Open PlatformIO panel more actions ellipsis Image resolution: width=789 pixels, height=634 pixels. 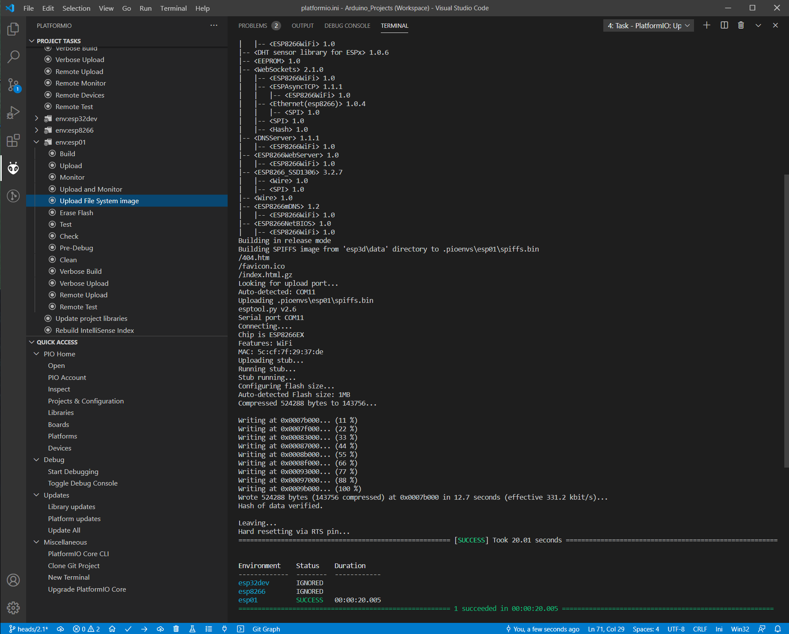tap(214, 26)
